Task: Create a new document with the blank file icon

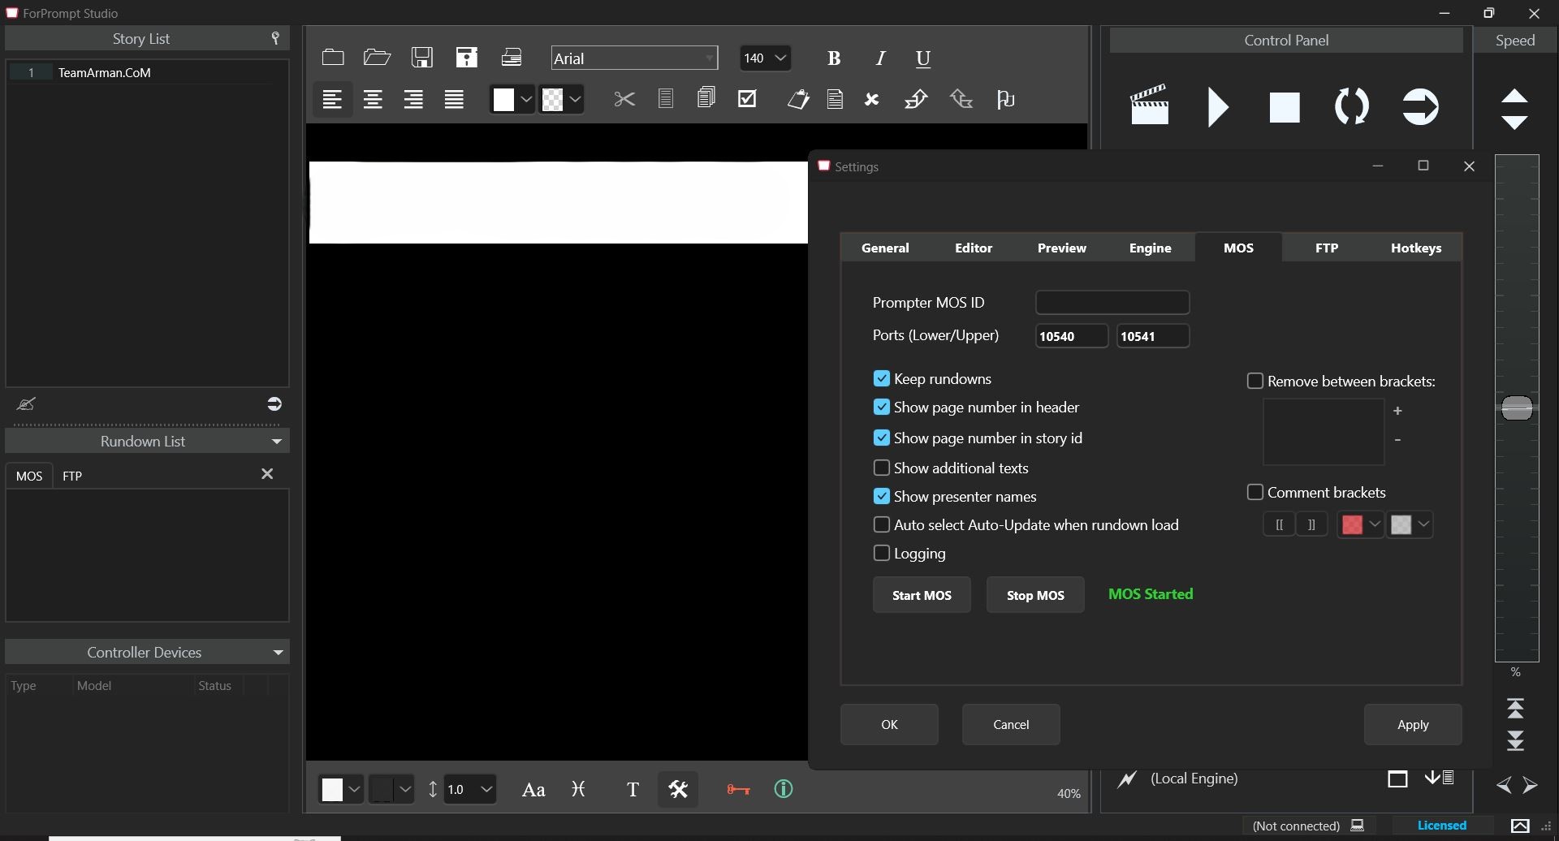Action: (333, 58)
